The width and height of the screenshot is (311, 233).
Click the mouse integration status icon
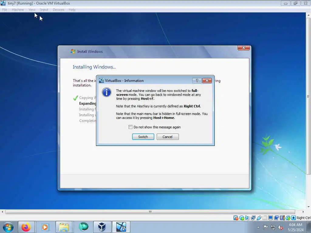click(x=288, y=218)
